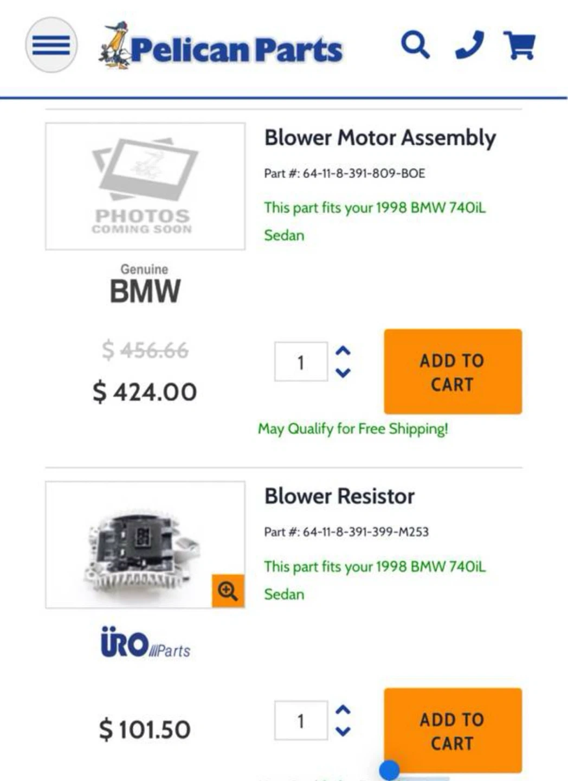Screen dimensions: 568x781
Task: Click the Pelican Parts logo
Action: [221, 46]
